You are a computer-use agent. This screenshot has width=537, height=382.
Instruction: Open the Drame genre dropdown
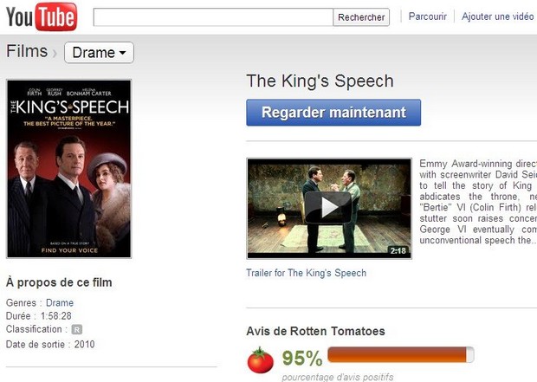pos(99,53)
